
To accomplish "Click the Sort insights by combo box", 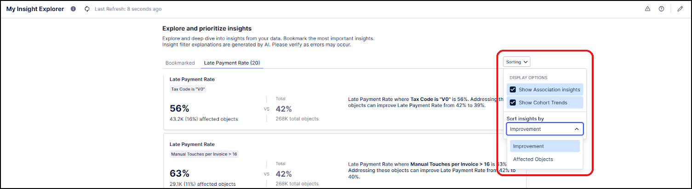I will 544,129.
